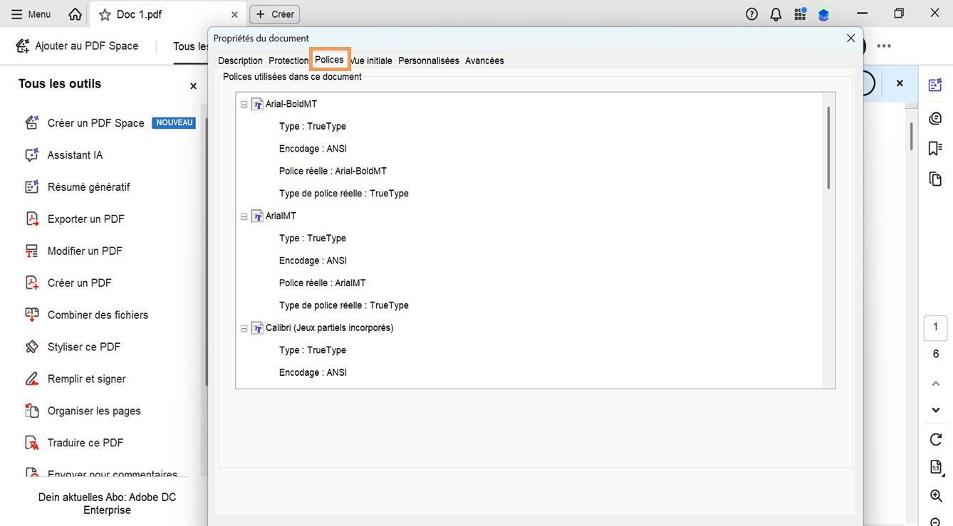This screenshot has width=953, height=526.
Task: Open the notifications bell
Action: pos(776,14)
